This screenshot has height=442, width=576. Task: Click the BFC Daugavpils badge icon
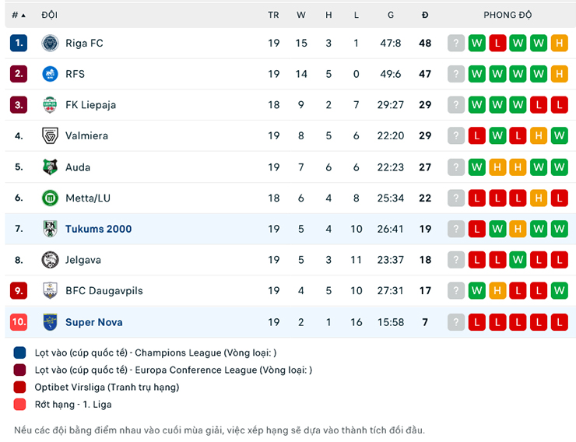50,290
